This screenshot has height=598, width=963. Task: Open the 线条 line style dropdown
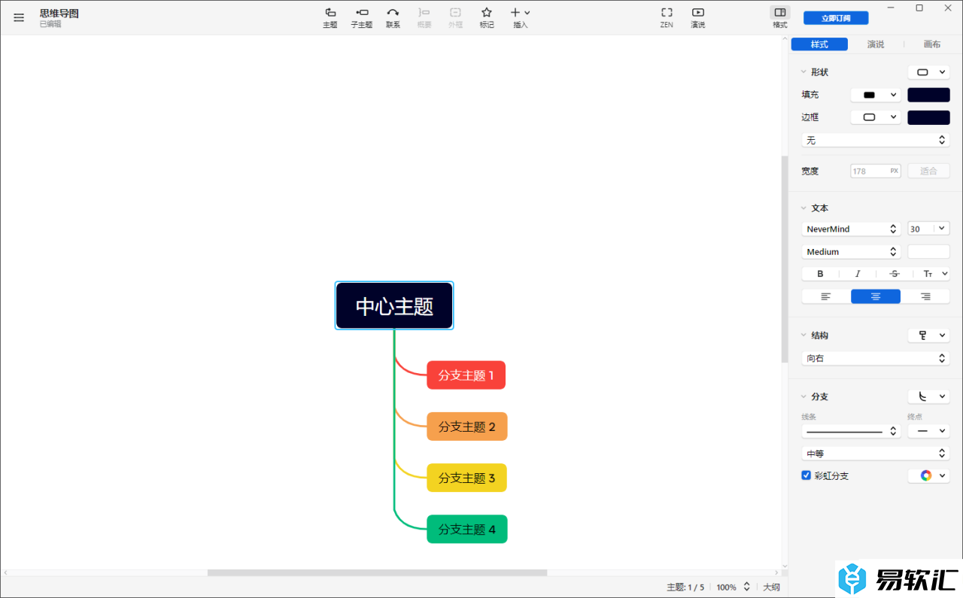pyautogui.click(x=851, y=431)
